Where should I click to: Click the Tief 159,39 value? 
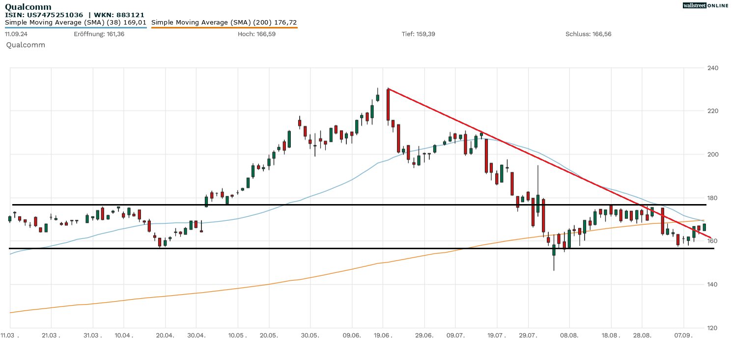point(418,34)
